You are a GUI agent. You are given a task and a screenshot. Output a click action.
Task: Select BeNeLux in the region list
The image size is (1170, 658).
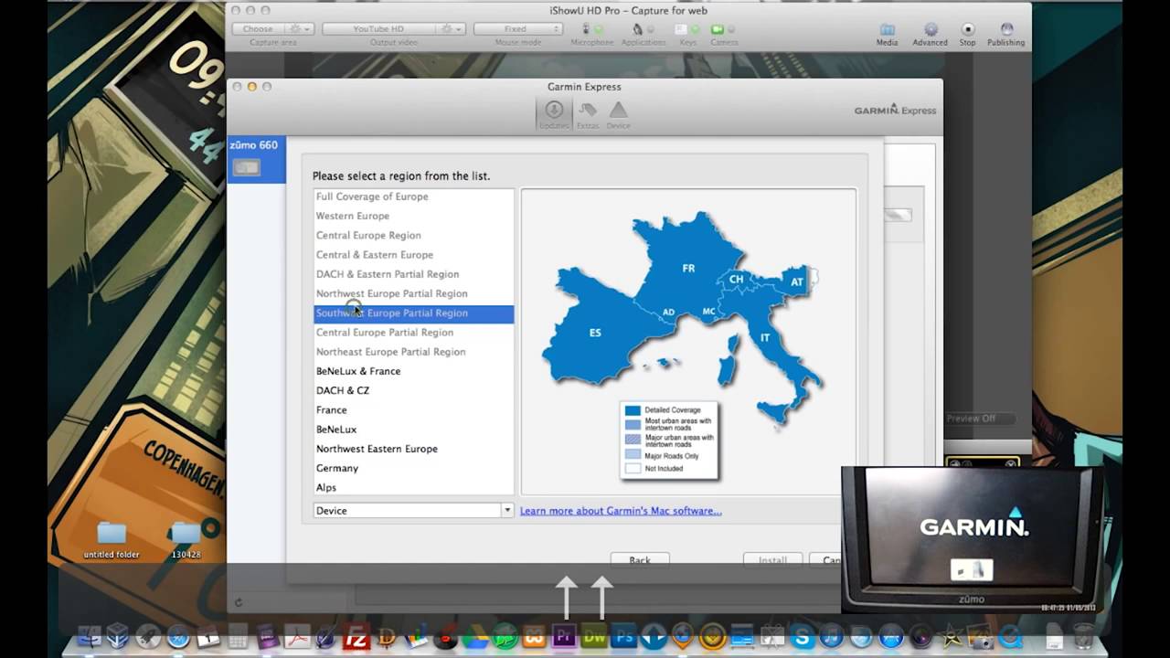(x=413, y=429)
